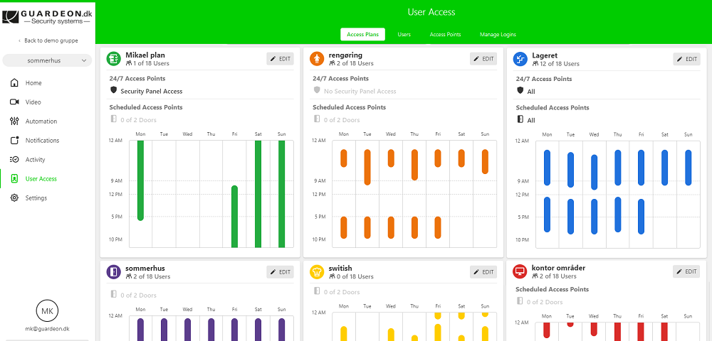Viewport: 712px width, 341px height.
Task: Select User Access in sidebar
Action: point(41,178)
